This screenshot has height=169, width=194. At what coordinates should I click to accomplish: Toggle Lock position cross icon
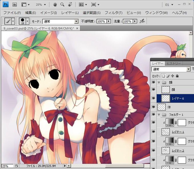click(173, 76)
